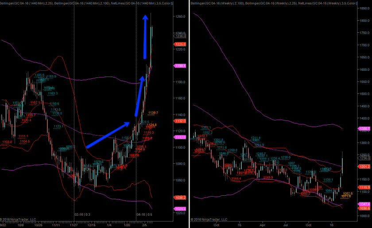This screenshot has height=228, width=372.
Task: Click the teal 1259.8 label on weekly chart
Action: coord(232,150)
